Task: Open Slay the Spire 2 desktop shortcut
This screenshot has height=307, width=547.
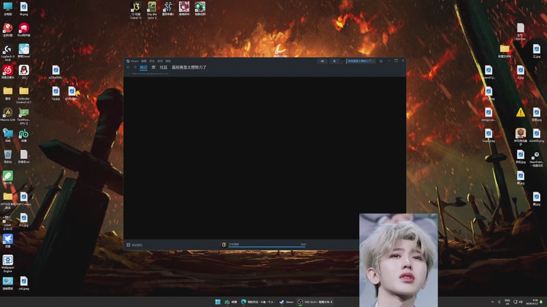Action: coord(152,10)
